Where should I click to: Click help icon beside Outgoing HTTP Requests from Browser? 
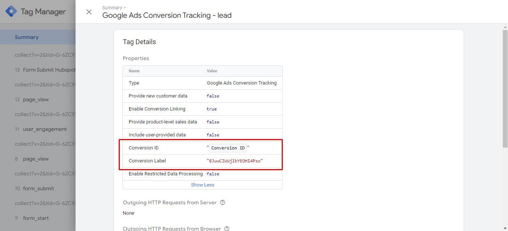click(x=227, y=229)
